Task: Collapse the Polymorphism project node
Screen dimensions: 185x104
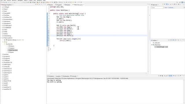Action: [1, 38]
